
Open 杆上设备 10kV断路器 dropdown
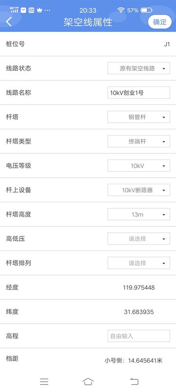[x=139, y=190]
